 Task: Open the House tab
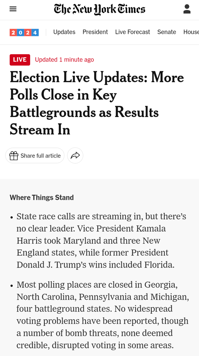coord(191,32)
